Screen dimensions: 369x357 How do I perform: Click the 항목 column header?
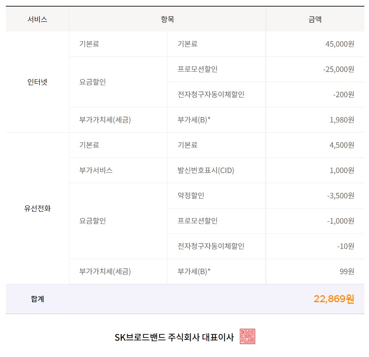pyautogui.click(x=167, y=19)
